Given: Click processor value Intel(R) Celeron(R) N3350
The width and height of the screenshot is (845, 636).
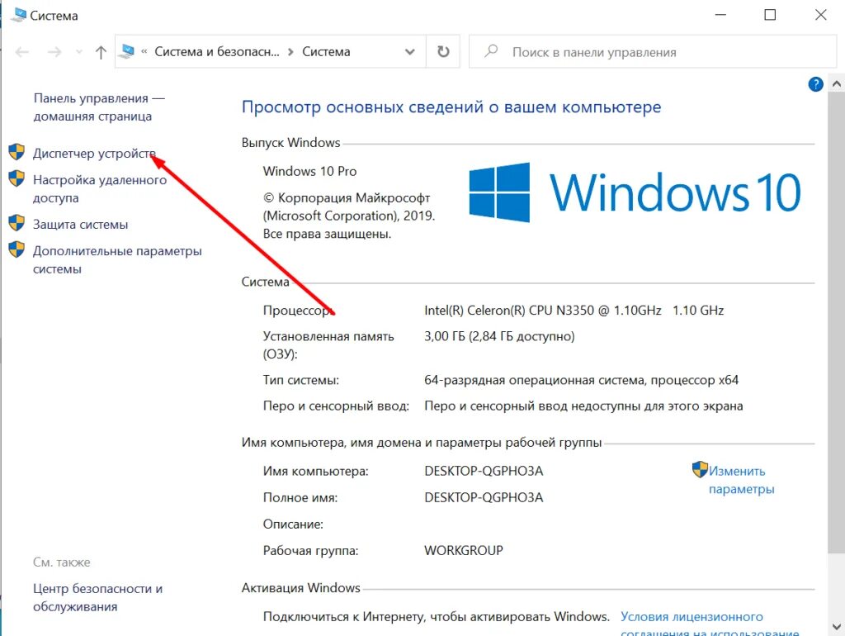Looking at the screenshot, I should coord(574,311).
